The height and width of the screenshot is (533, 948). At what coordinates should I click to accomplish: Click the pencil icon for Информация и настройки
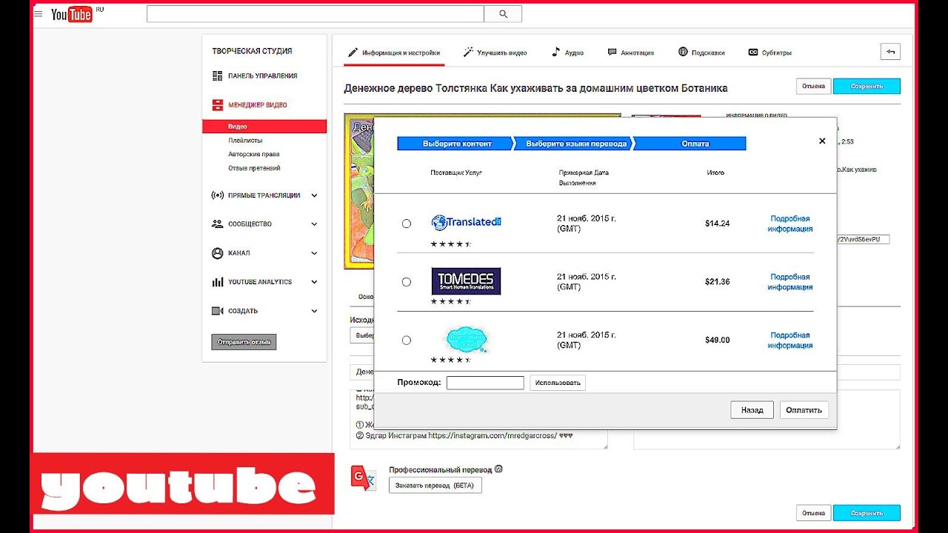[x=353, y=53]
